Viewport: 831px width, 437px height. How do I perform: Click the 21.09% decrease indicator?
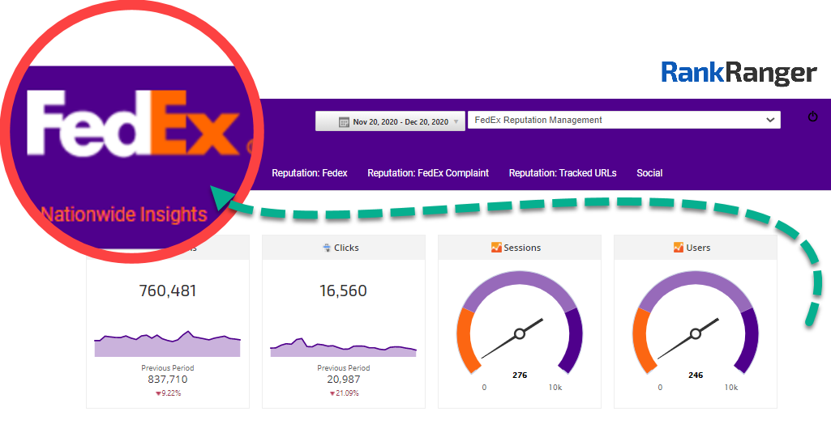tap(344, 393)
